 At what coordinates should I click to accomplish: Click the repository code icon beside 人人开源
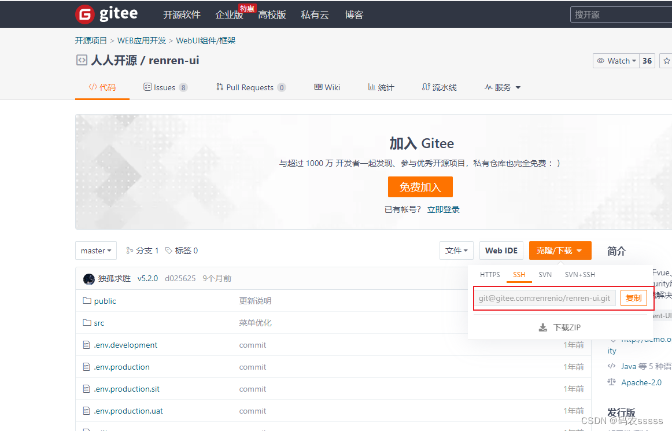coord(82,60)
